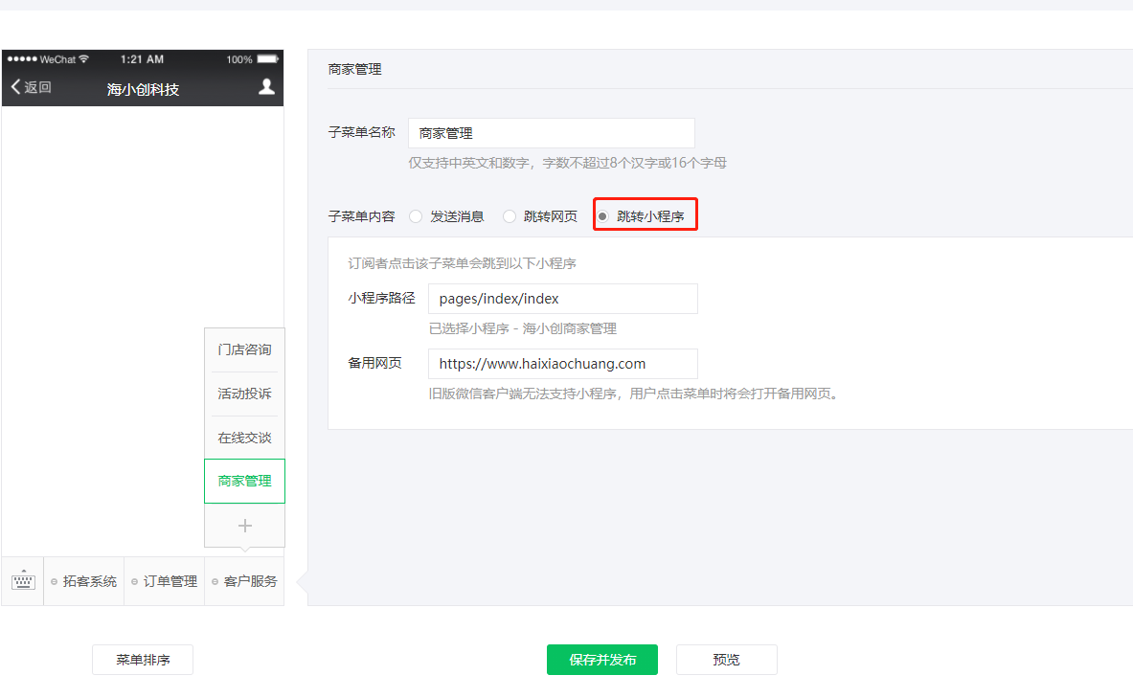Select the 活动投诉 submenu item
1133x698 pixels.
pyautogui.click(x=244, y=394)
